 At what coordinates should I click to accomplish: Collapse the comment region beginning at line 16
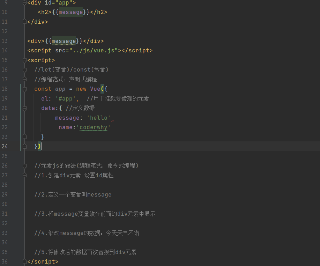(24, 69)
